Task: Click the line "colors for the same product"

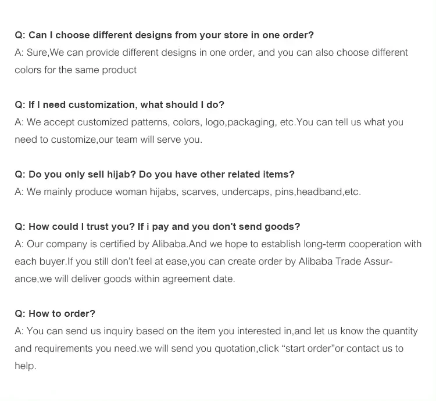Action: 76,70
